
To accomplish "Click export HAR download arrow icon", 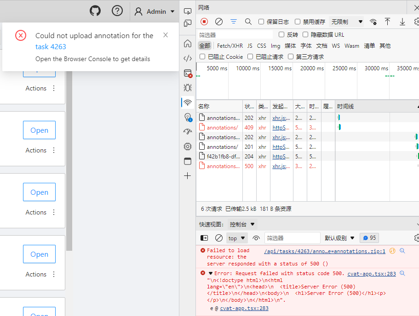I will click(402, 22).
